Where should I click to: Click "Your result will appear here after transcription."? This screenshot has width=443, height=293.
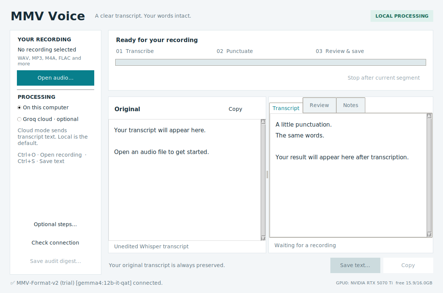coord(342,157)
